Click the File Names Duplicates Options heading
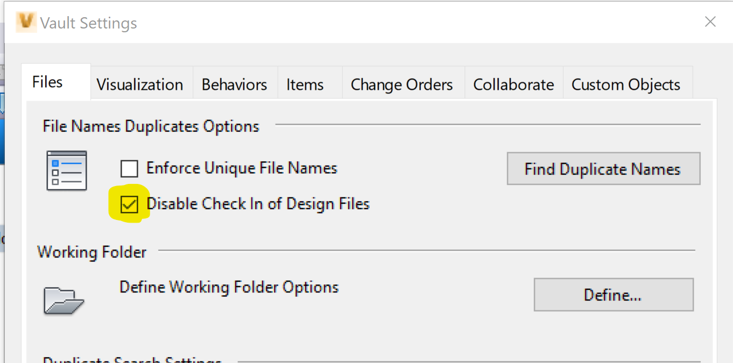Screen dimensions: 733x363 coord(151,126)
